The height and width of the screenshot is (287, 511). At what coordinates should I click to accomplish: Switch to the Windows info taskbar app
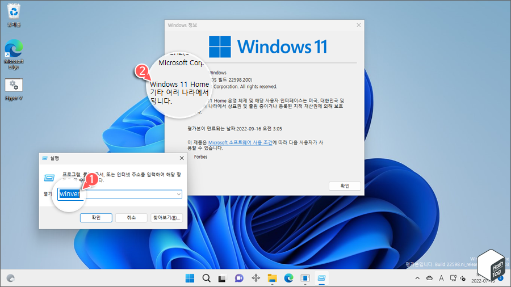(x=305, y=278)
